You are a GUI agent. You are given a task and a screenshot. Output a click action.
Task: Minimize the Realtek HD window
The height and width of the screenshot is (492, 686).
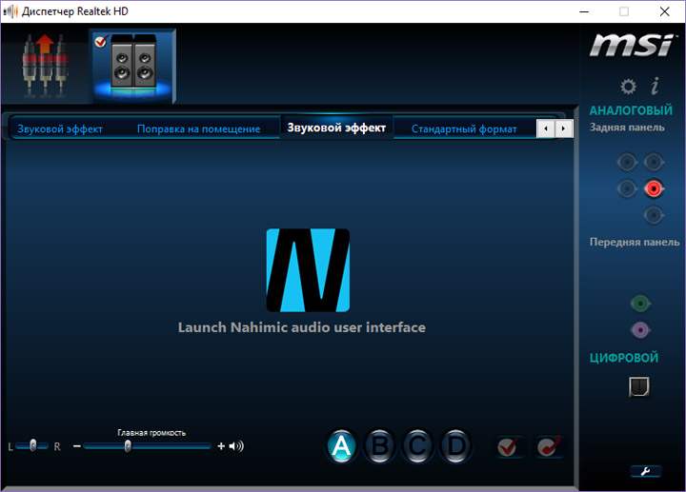pos(584,11)
